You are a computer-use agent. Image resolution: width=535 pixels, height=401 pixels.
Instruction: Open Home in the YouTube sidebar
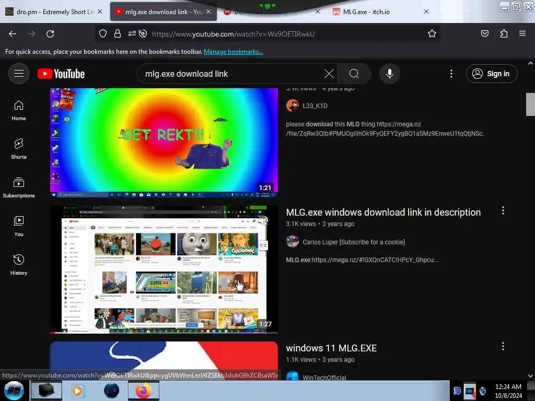19,111
